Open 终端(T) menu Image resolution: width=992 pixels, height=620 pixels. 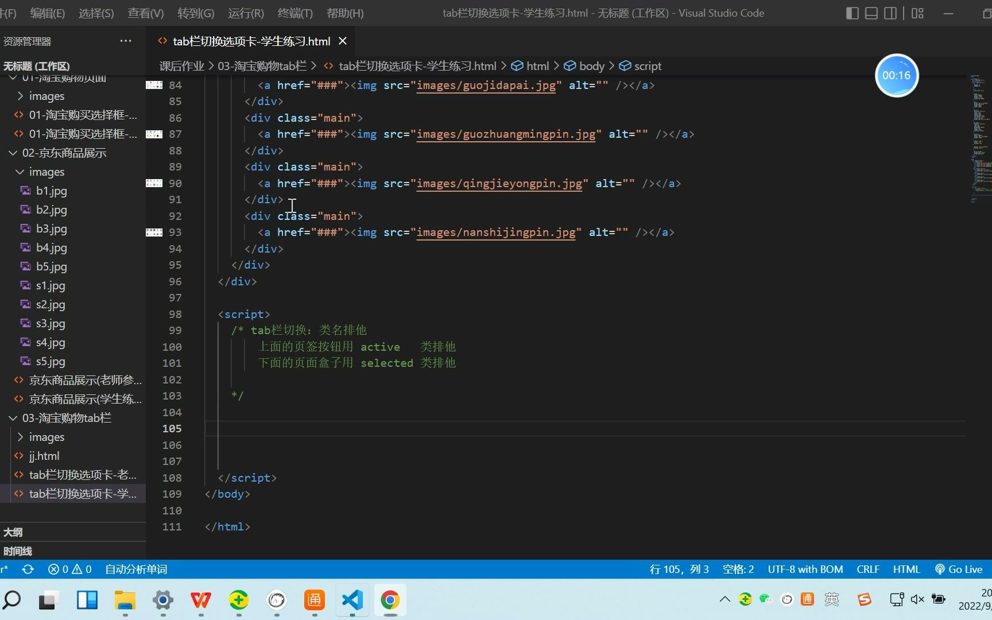point(295,13)
